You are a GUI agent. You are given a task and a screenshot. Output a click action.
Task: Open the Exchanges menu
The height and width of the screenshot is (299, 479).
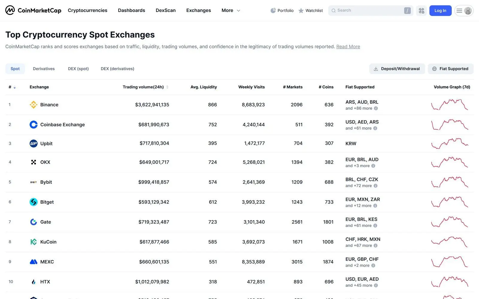tap(198, 10)
